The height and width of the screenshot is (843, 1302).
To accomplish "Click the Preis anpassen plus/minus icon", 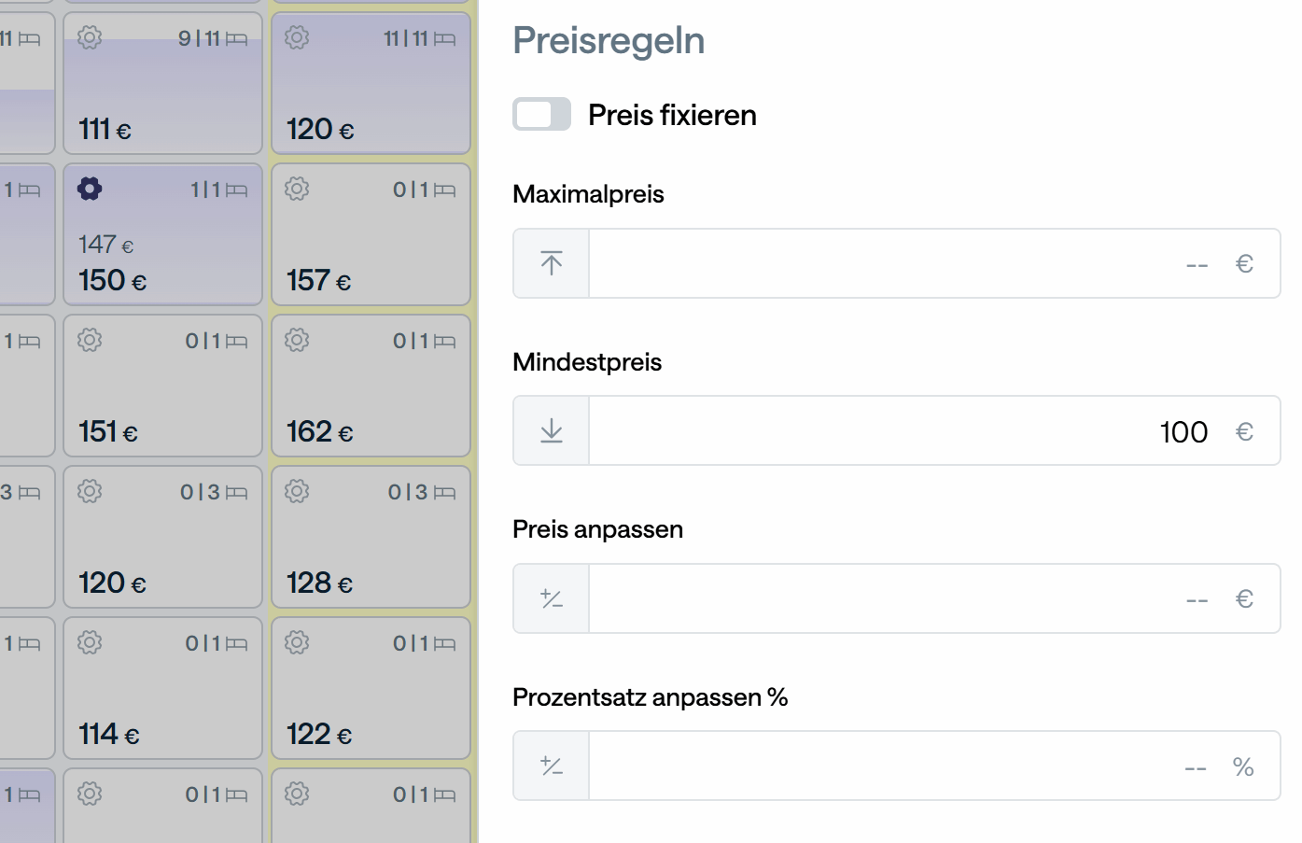I will [x=552, y=598].
